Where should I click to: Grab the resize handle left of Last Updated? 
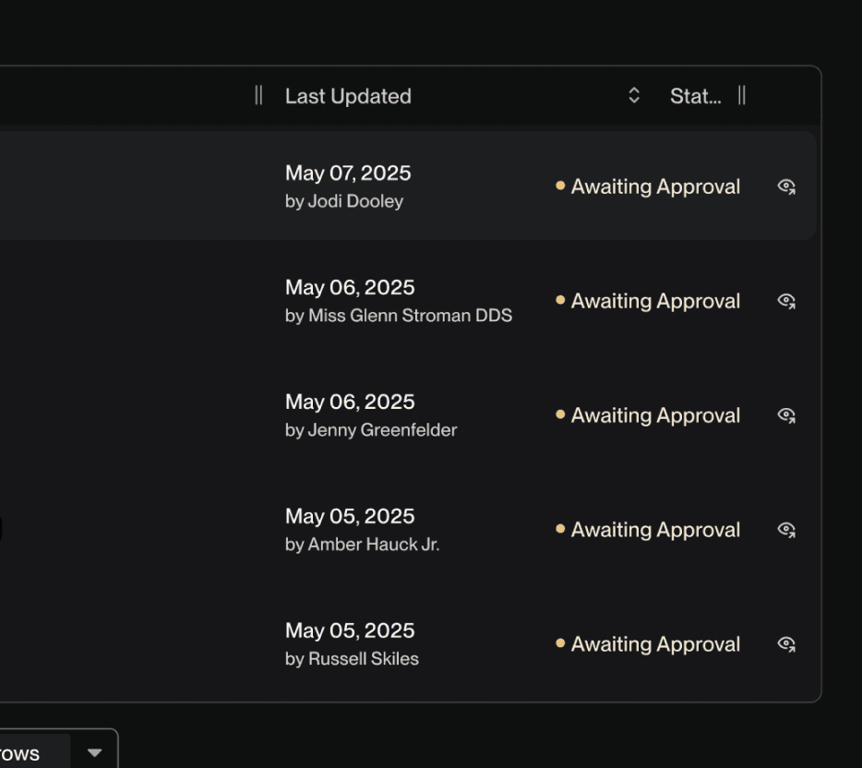[x=258, y=95]
